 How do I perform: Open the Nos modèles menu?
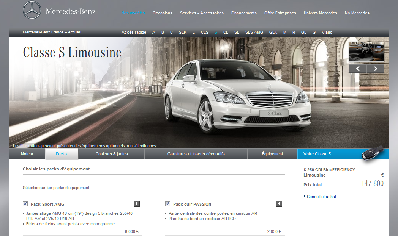point(133,13)
